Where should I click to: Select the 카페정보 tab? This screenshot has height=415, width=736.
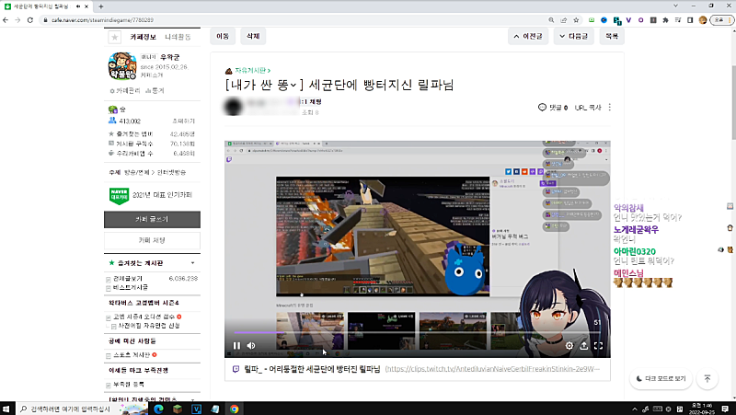[x=143, y=37]
